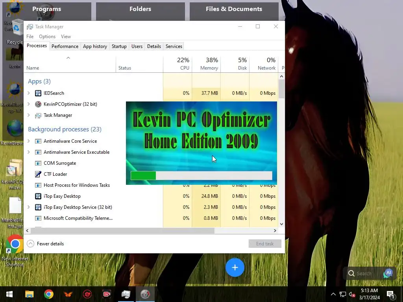Image resolution: width=403 pixels, height=302 pixels.
Task: Show hidden system tray icons chevron
Action: [x=333, y=294]
